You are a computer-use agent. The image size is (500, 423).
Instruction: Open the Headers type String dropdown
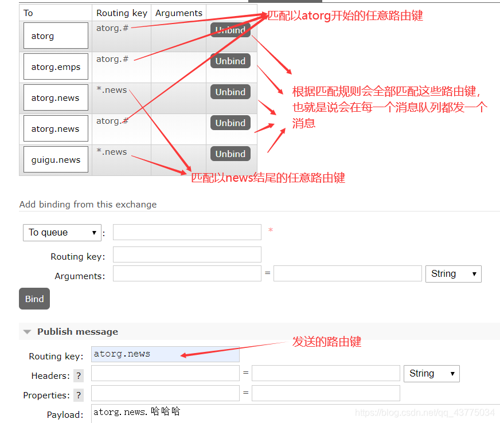(431, 374)
